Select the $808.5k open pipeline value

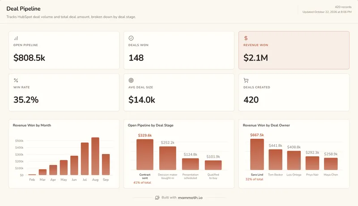coord(29,58)
